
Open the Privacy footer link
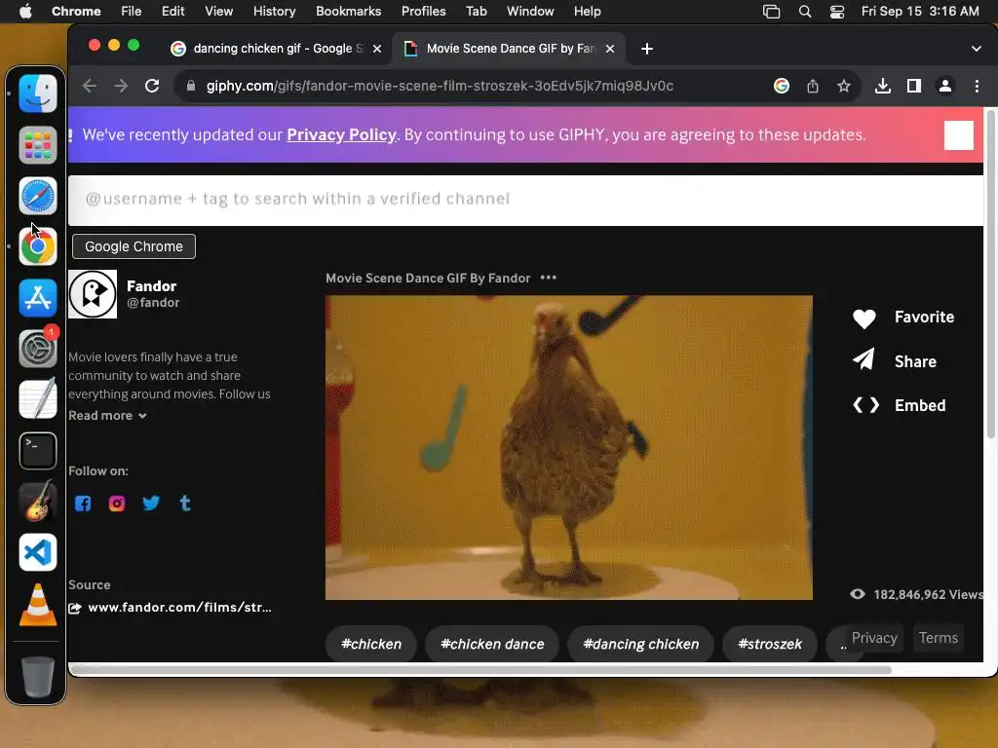[x=874, y=637]
